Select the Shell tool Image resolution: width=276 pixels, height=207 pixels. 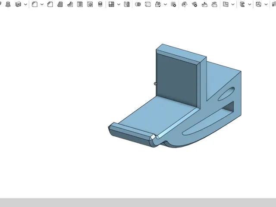pos(80,4)
